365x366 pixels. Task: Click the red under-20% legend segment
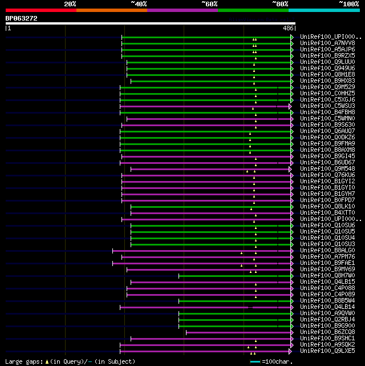click(x=41, y=10)
